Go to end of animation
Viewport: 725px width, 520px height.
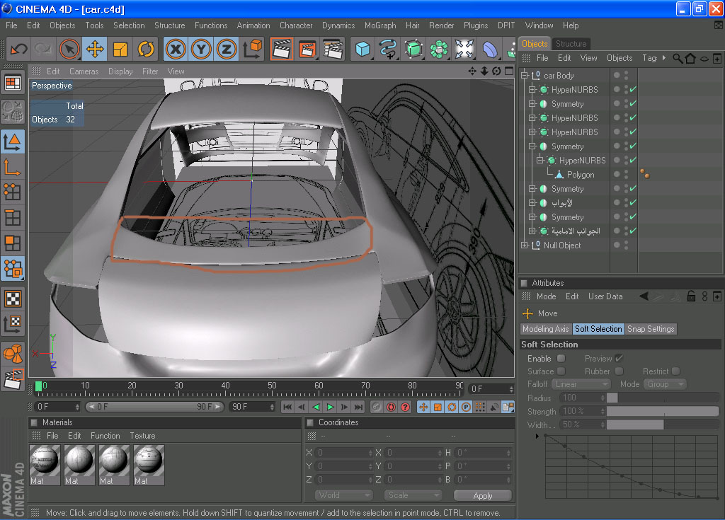pos(359,407)
